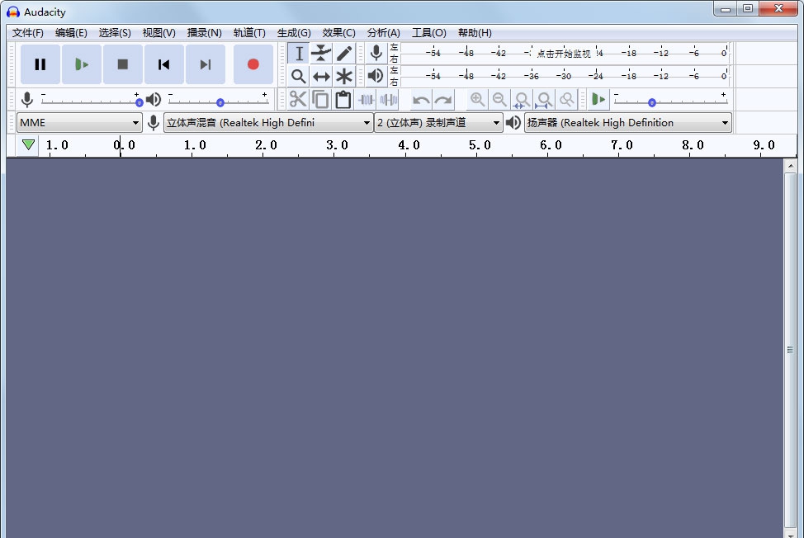The width and height of the screenshot is (804, 538).
Task: Activate the magnifier Zoom tool
Action: click(299, 77)
